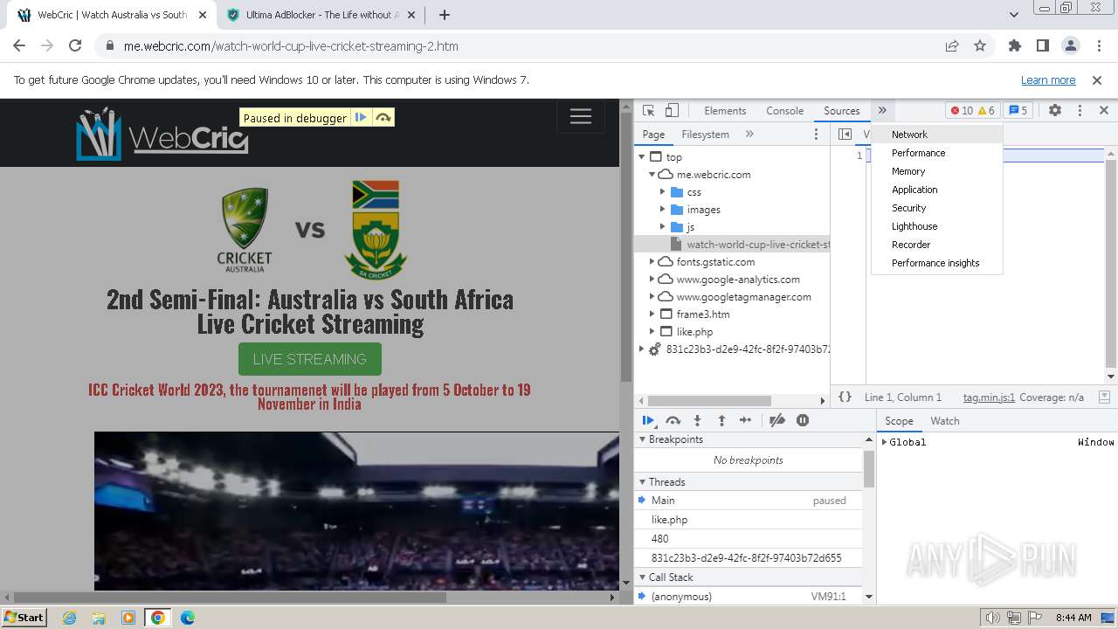Open the Windows Start button

pos(24,618)
